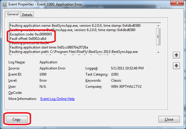Click the window close X button

(177, 3)
